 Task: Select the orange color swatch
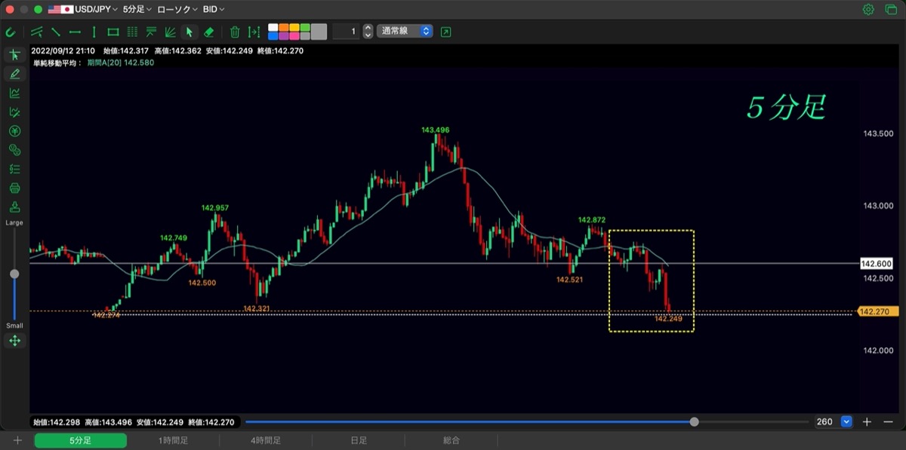(285, 27)
